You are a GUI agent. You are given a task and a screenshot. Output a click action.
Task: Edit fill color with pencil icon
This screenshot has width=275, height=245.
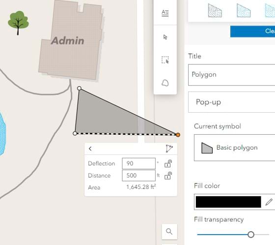(x=269, y=202)
